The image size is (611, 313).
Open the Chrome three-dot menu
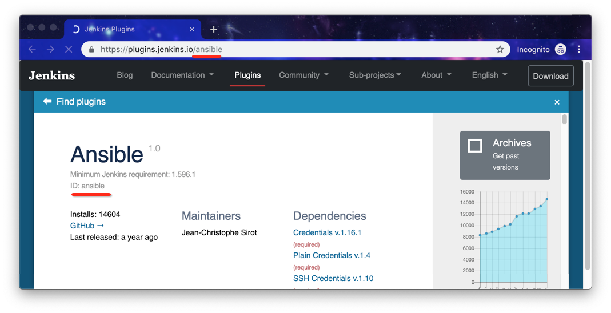pos(579,50)
